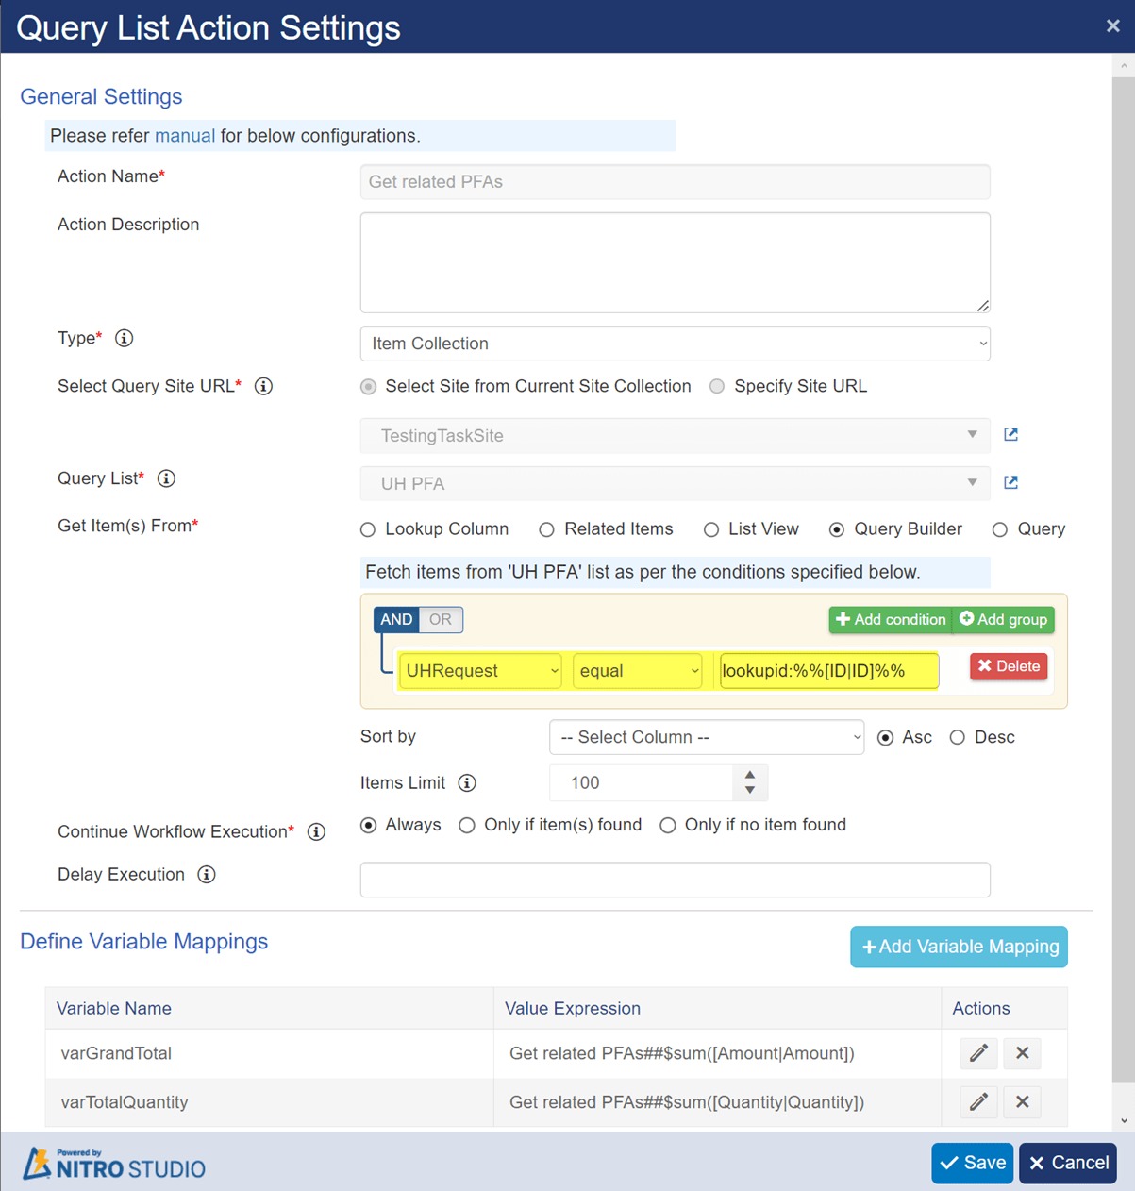Expand the Sort by column dropdown
This screenshot has height=1191, width=1135.
click(706, 737)
